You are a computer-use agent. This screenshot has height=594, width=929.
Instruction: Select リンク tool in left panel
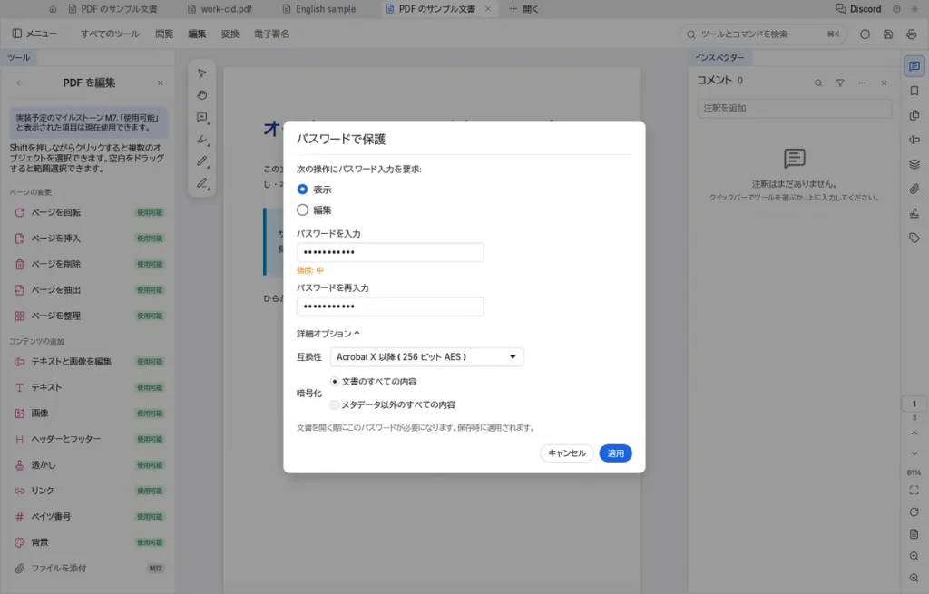[89, 491]
